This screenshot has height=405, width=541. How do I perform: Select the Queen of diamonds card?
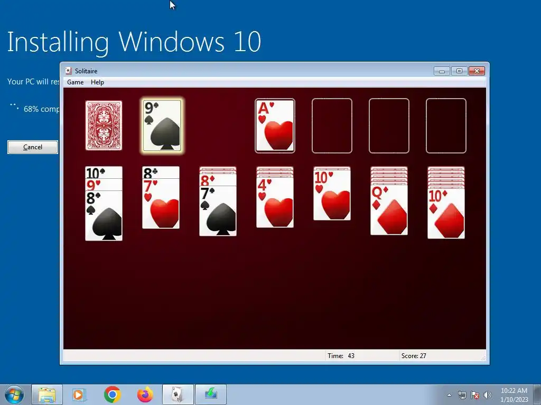389,210
